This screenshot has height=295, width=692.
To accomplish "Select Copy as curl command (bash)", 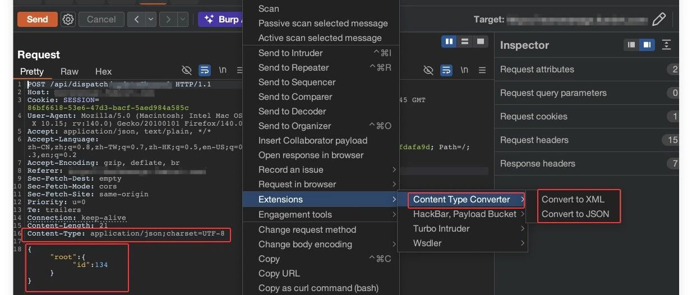I will pos(320,288).
